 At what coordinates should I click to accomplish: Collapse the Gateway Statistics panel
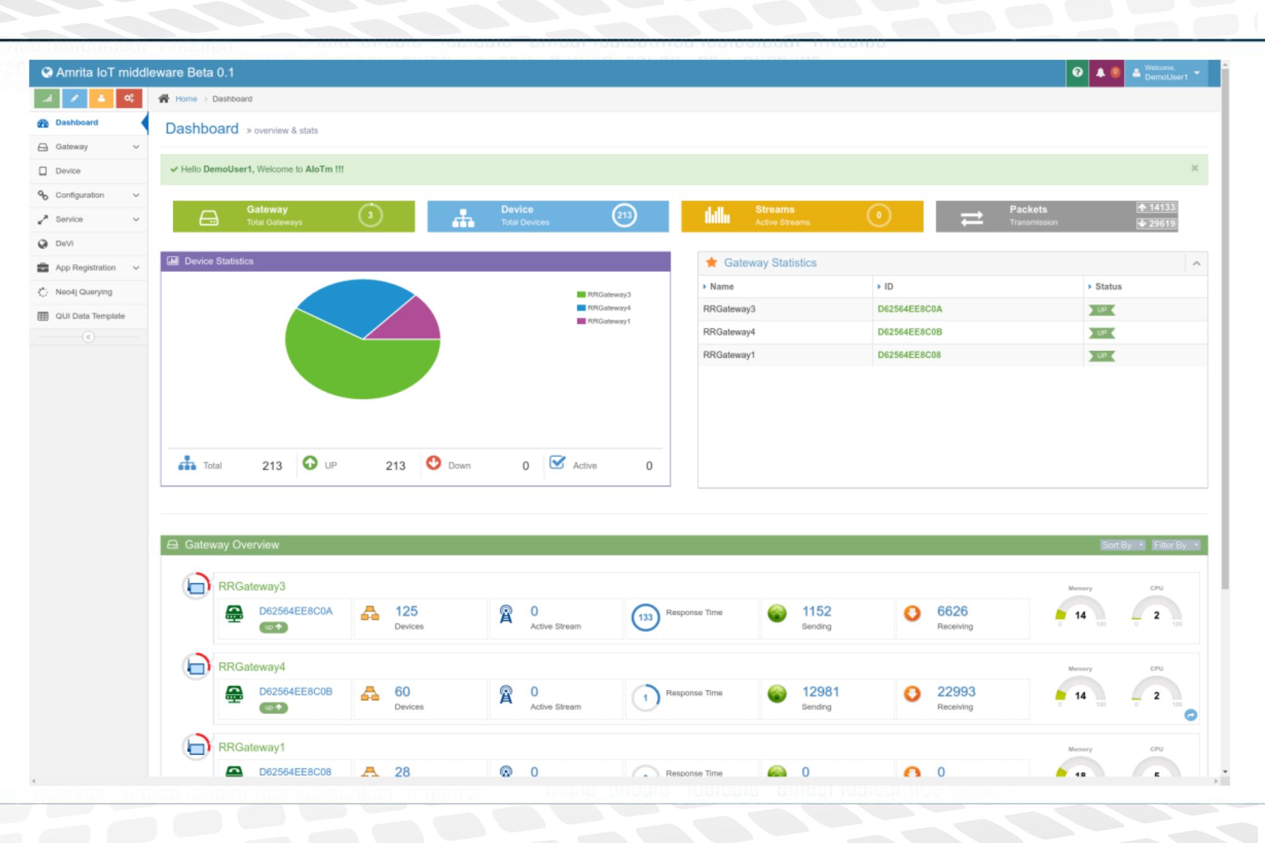(x=1196, y=263)
